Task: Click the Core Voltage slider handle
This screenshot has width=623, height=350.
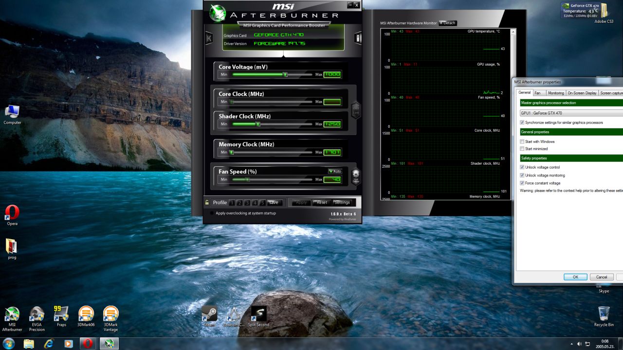Action: click(x=286, y=74)
